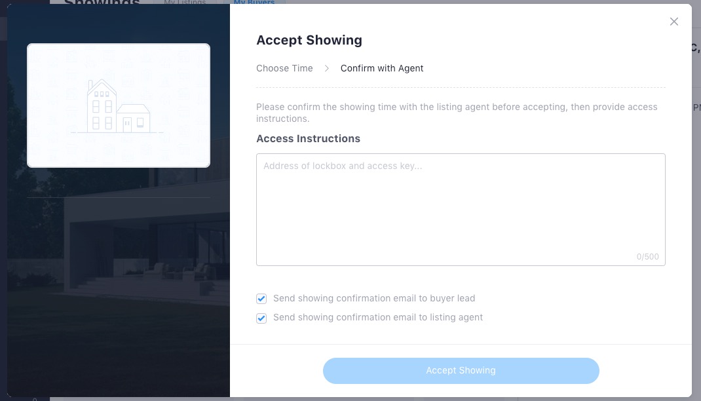
Task: Focus the Access Instructions text area
Action: pos(461,209)
